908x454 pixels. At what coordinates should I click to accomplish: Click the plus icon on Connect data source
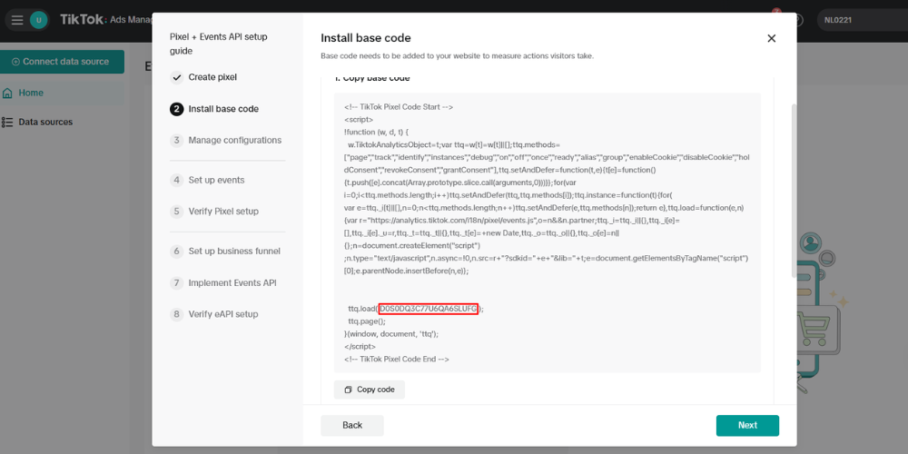pos(15,62)
